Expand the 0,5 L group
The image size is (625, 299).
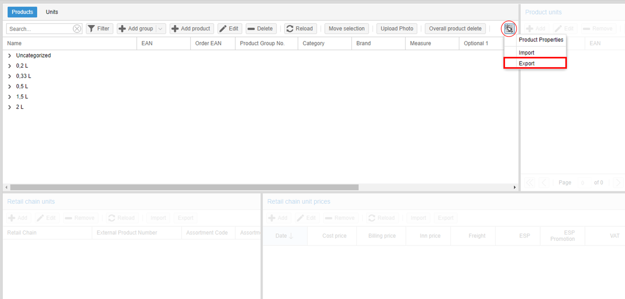(x=10, y=86)
